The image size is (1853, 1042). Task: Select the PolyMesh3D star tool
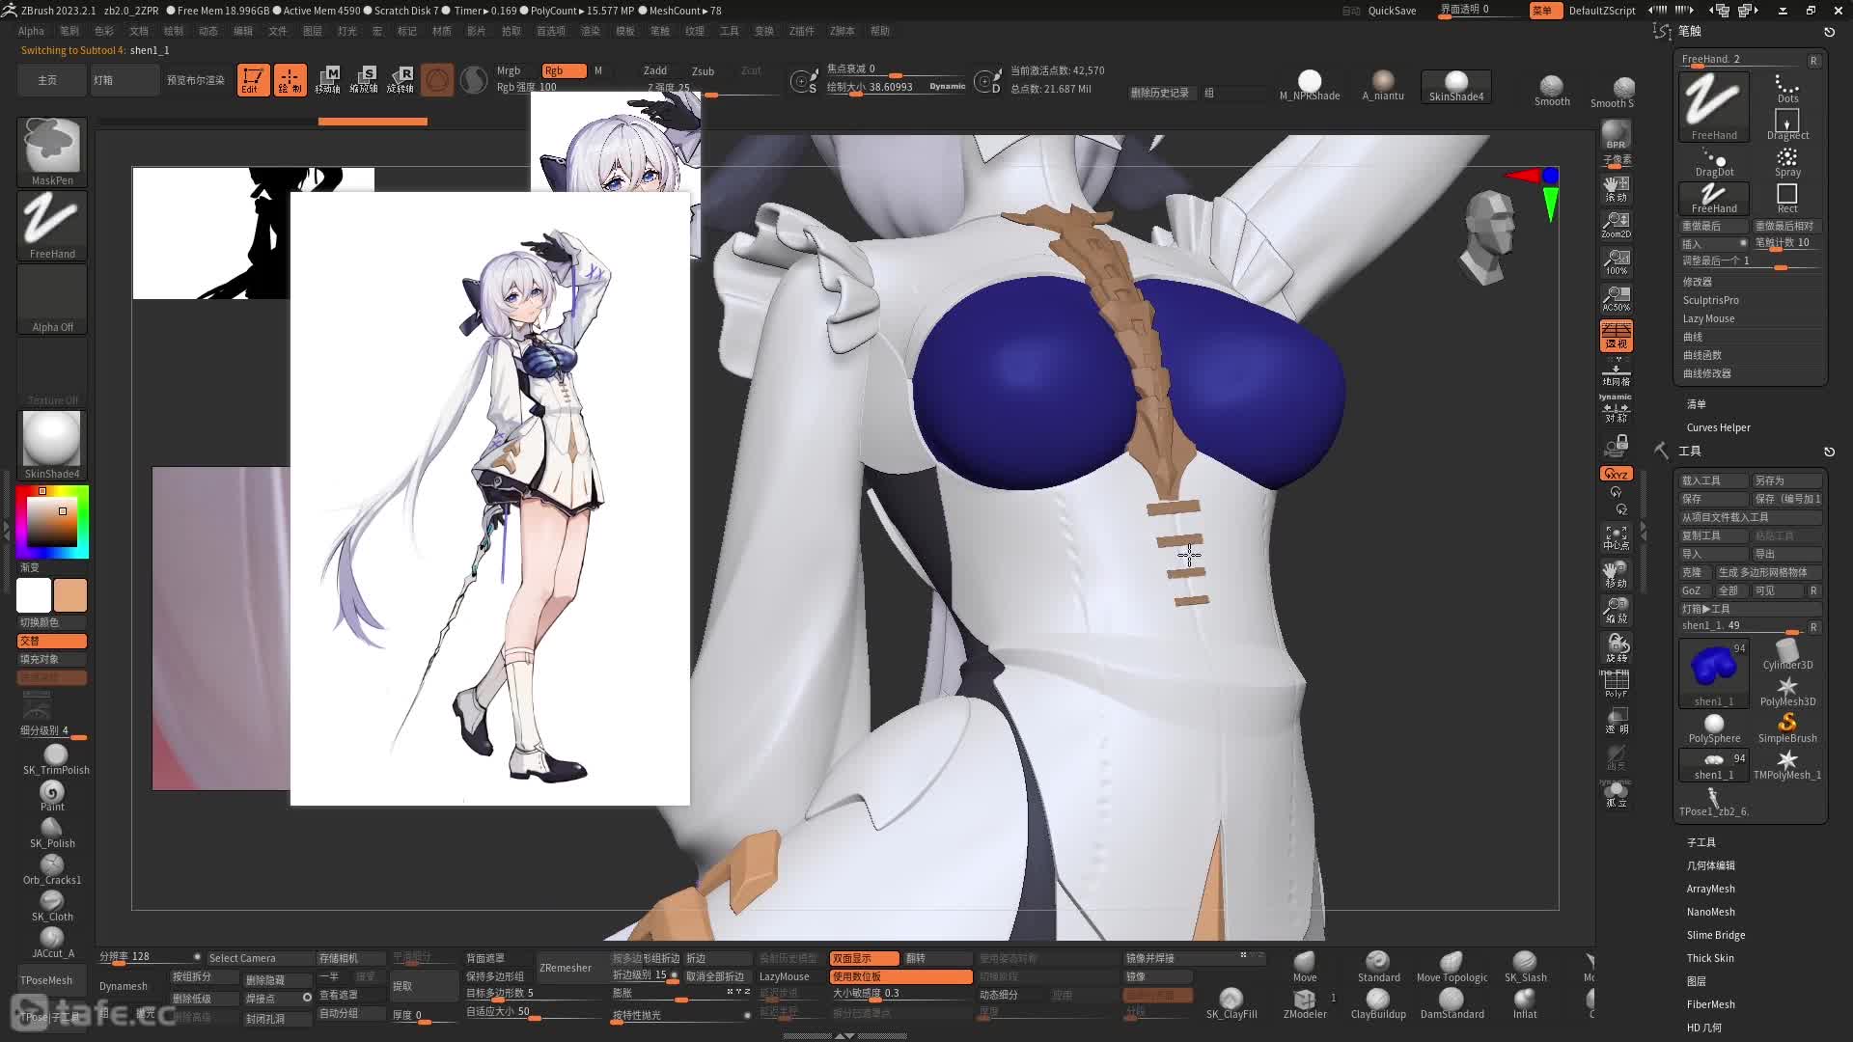(1787, 691)
